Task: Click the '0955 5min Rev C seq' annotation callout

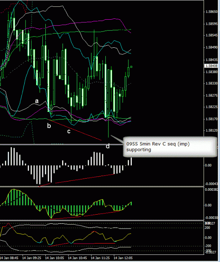Action: point(170,147)
